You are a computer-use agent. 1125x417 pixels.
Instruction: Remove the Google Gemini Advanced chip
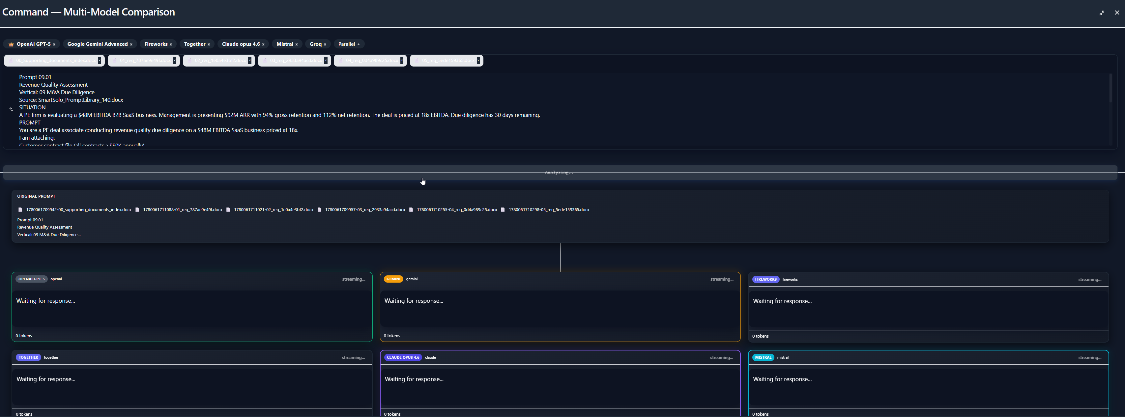click(131, 44)
